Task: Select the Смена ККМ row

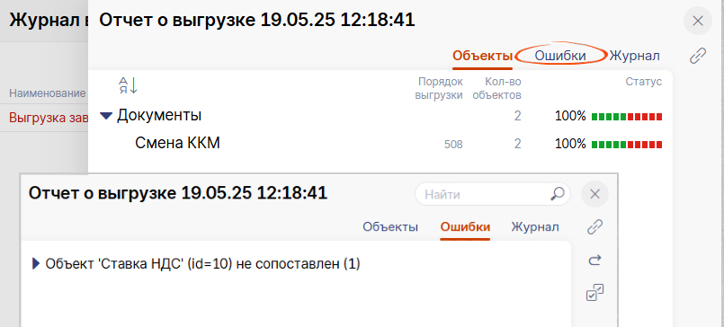Action: [382, 144]
